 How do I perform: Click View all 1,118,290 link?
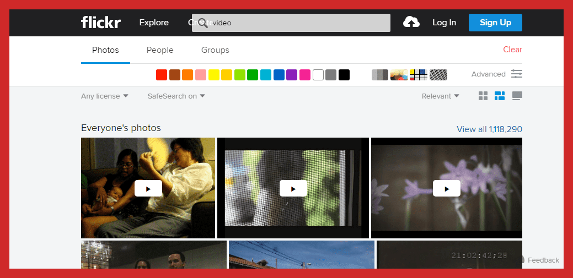coord(489,129)
